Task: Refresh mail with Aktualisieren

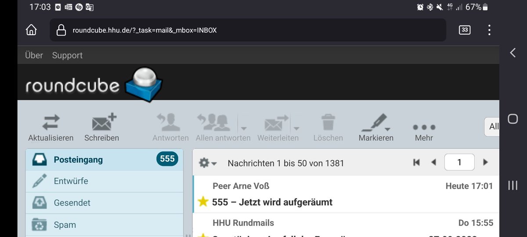Action: click(51, 128)
